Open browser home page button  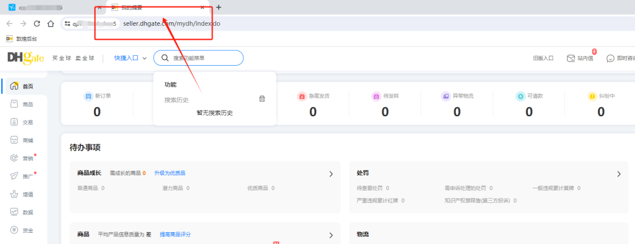(x=51, y=23)
